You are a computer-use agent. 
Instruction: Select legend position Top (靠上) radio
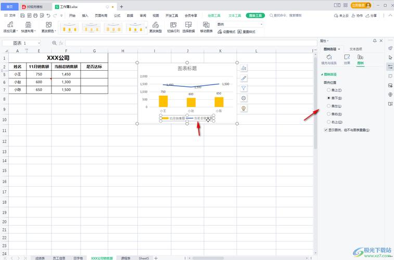click(x=328, y=90)
